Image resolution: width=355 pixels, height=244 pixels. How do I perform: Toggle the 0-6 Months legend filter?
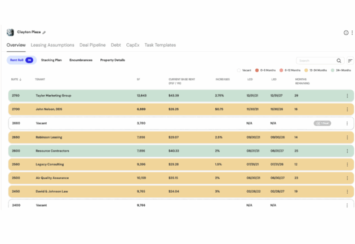257,70
